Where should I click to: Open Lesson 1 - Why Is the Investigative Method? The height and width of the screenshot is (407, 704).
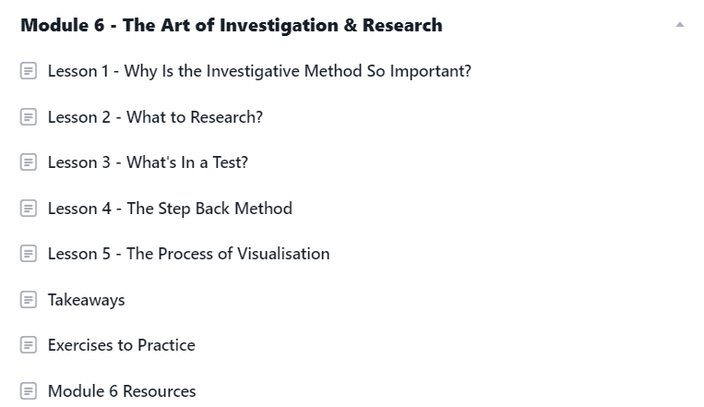(x=259, y=71)
